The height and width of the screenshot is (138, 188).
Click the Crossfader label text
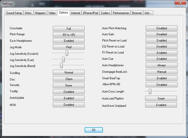[x=16, y=28]
